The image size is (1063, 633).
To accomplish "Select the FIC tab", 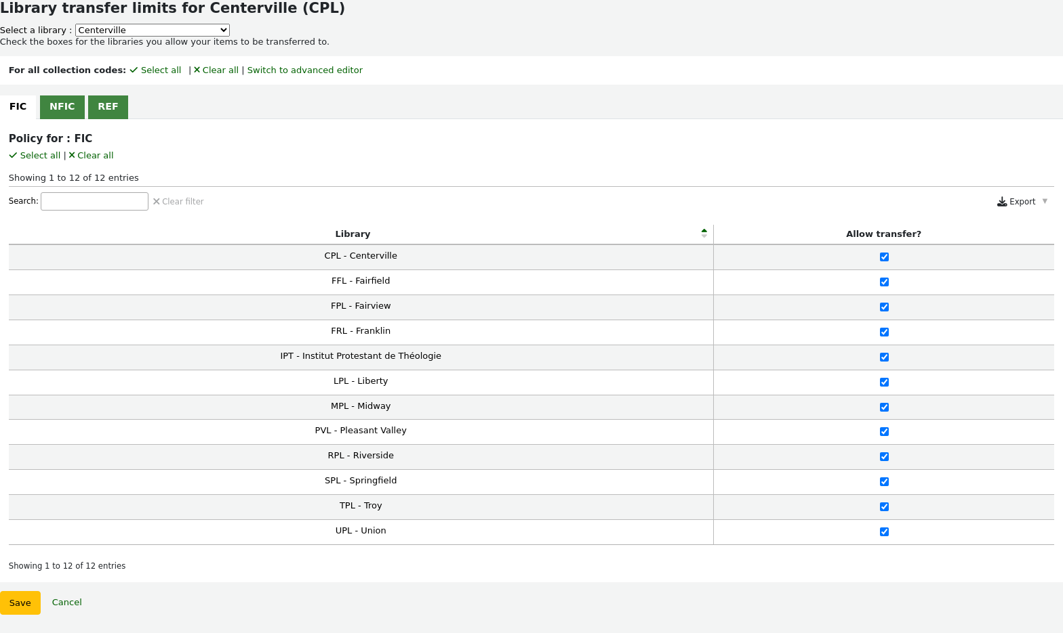I will click(18, 107).
